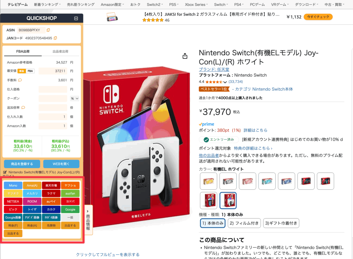Switch to the 出品者出荷 tab
The image size is (353, 259).
(60, 52)
